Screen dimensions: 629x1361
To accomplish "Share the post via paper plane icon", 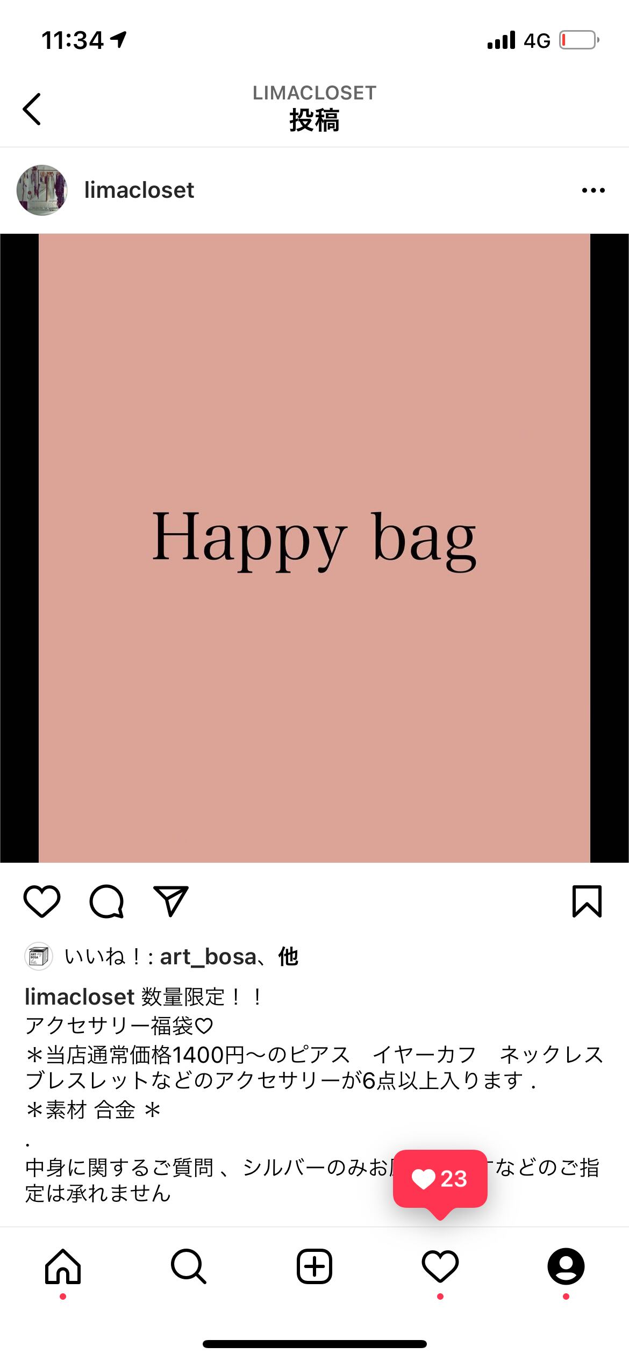I will 171,901.
